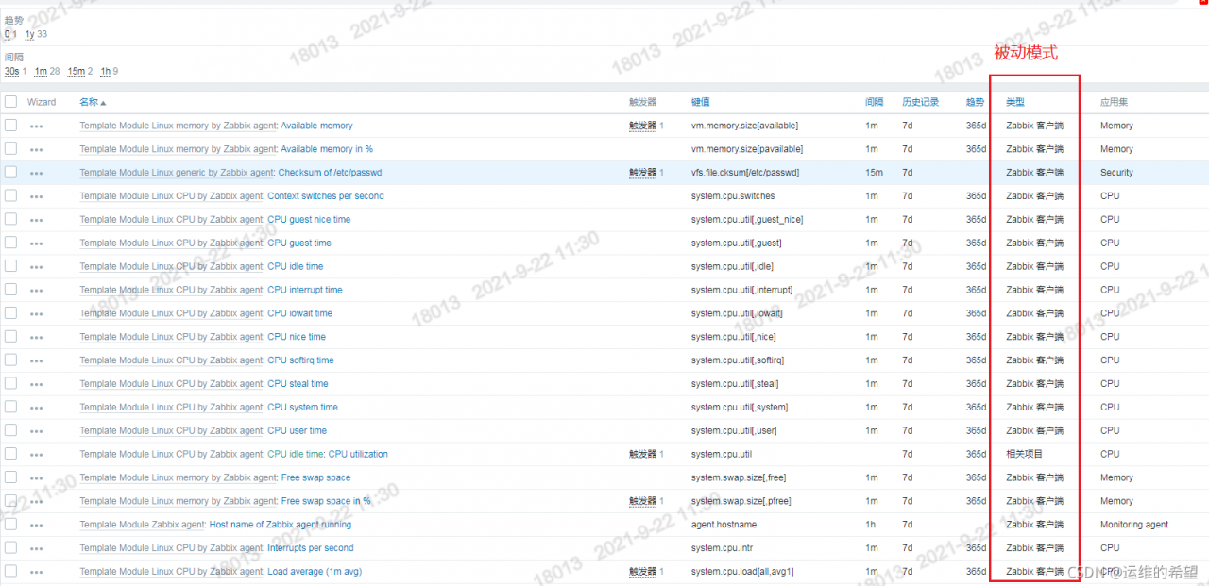The width and height of the screenshot is (1209, 586).
Task: Open the Template Module Zabbix agent link for agent.hostname
Action: pos(143,525)
